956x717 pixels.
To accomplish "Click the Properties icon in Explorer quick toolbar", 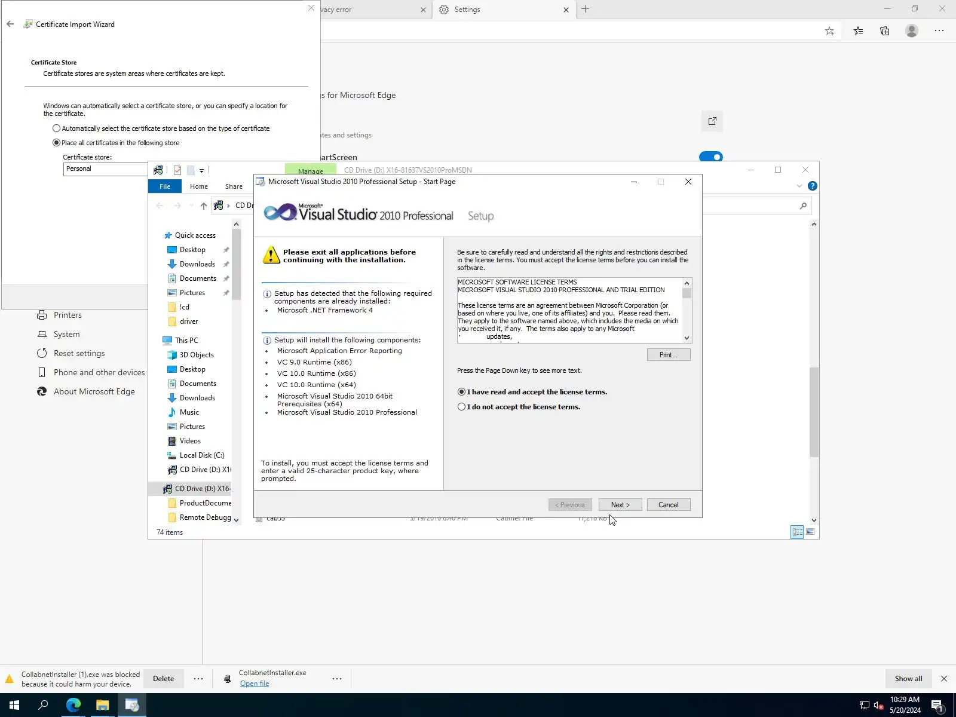I will (x=177, y=170).
